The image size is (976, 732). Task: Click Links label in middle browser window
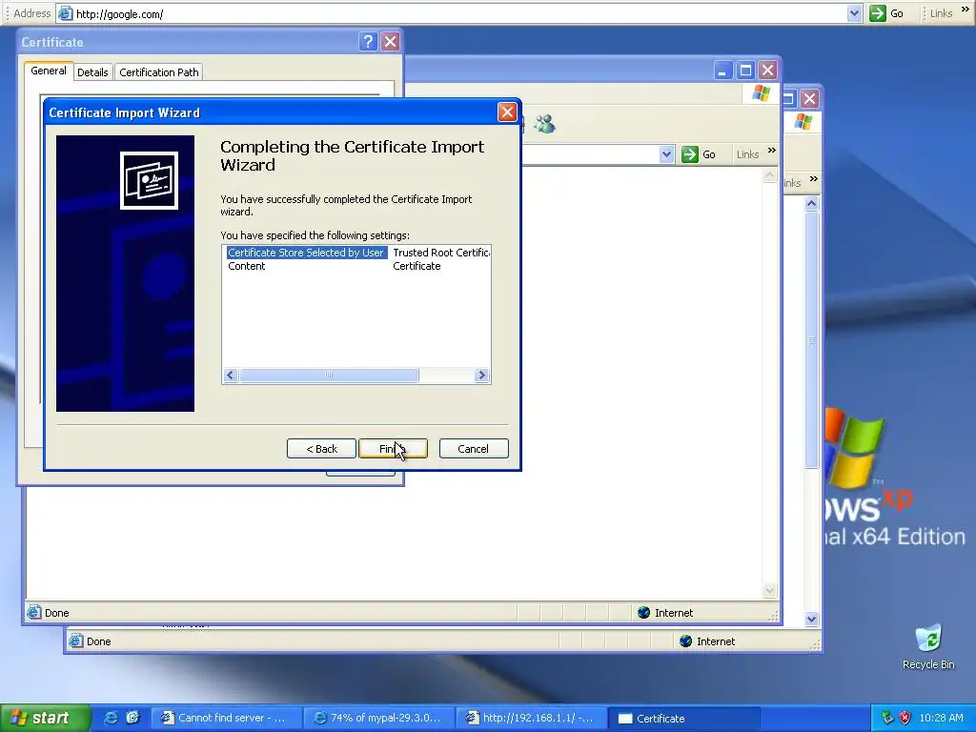pos(747,154)
